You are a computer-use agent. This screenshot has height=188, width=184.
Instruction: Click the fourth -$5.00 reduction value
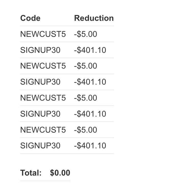tap(85, 130)
